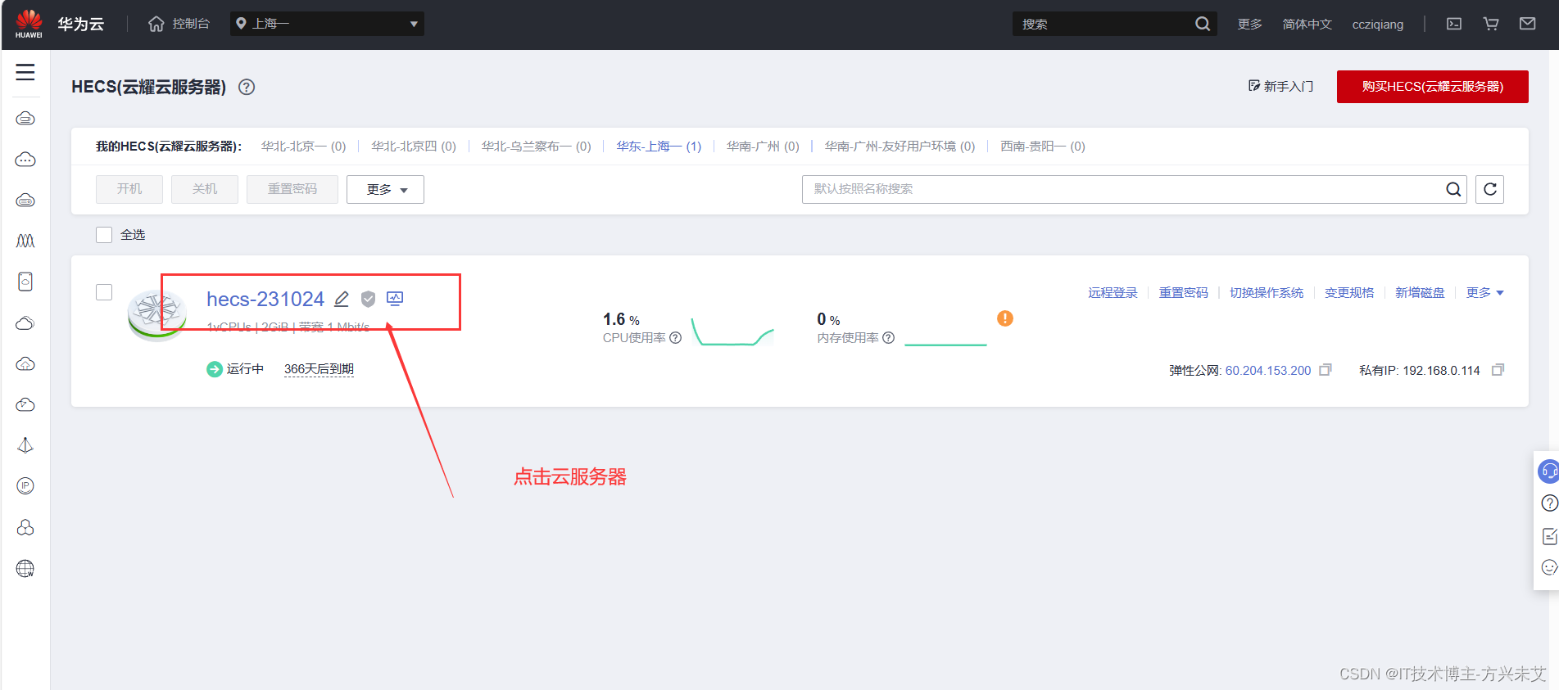The width and height of the screenshot is (1559, 690).
Task: Select the 华东-上海一 (1) tab
Action: [659, 147]
